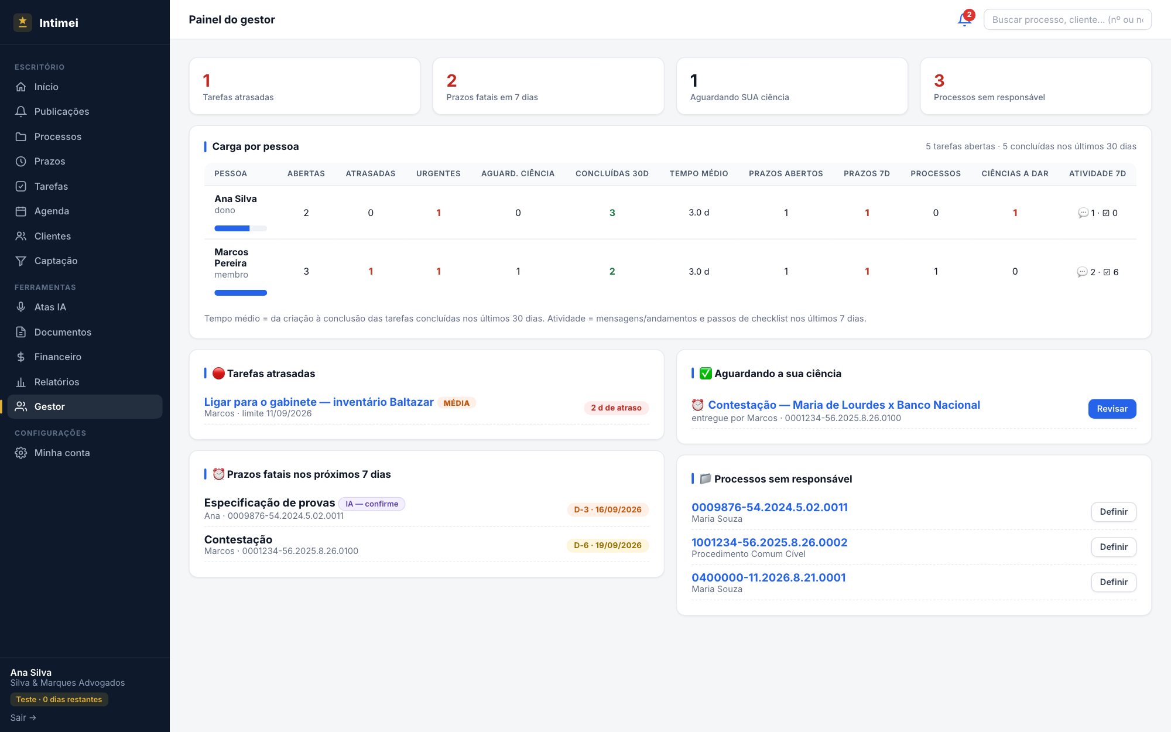Click the Prazos clock icon

(x=21, y=161)
